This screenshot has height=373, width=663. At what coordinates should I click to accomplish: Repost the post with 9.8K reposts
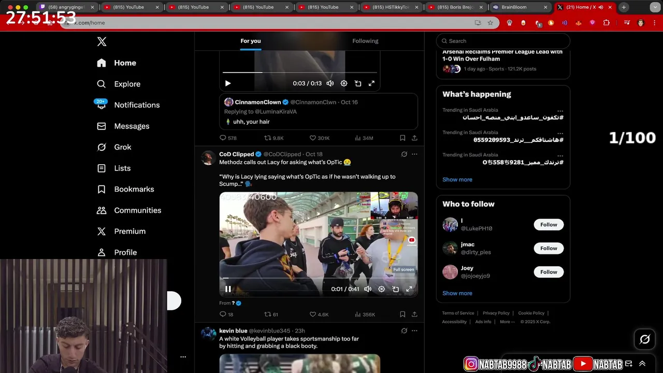274,138
